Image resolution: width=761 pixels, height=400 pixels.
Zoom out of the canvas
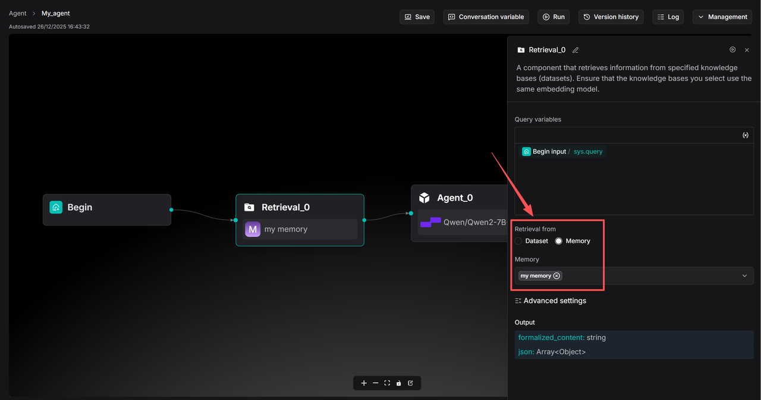tap(375, 383)
